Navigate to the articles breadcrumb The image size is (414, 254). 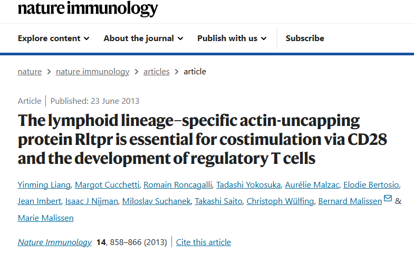(x=156, y=72)
